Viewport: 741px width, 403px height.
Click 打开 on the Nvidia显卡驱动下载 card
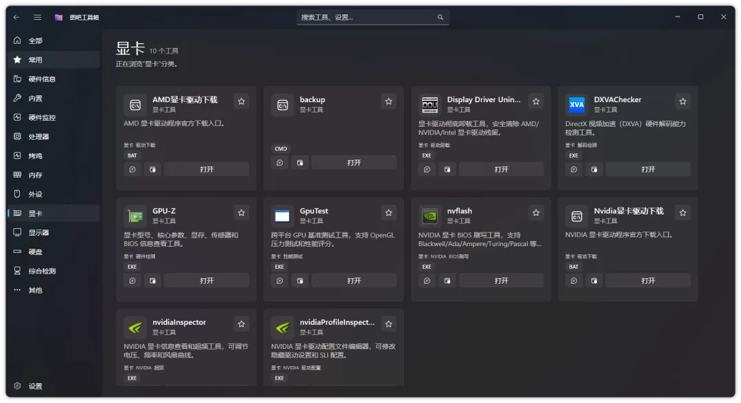click(648, 281)
